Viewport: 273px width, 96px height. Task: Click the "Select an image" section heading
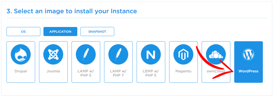click(72, 11)
